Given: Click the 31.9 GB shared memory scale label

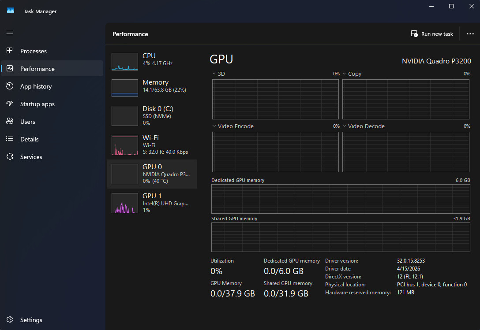Looking at the screenshot, I should [461, 219].
